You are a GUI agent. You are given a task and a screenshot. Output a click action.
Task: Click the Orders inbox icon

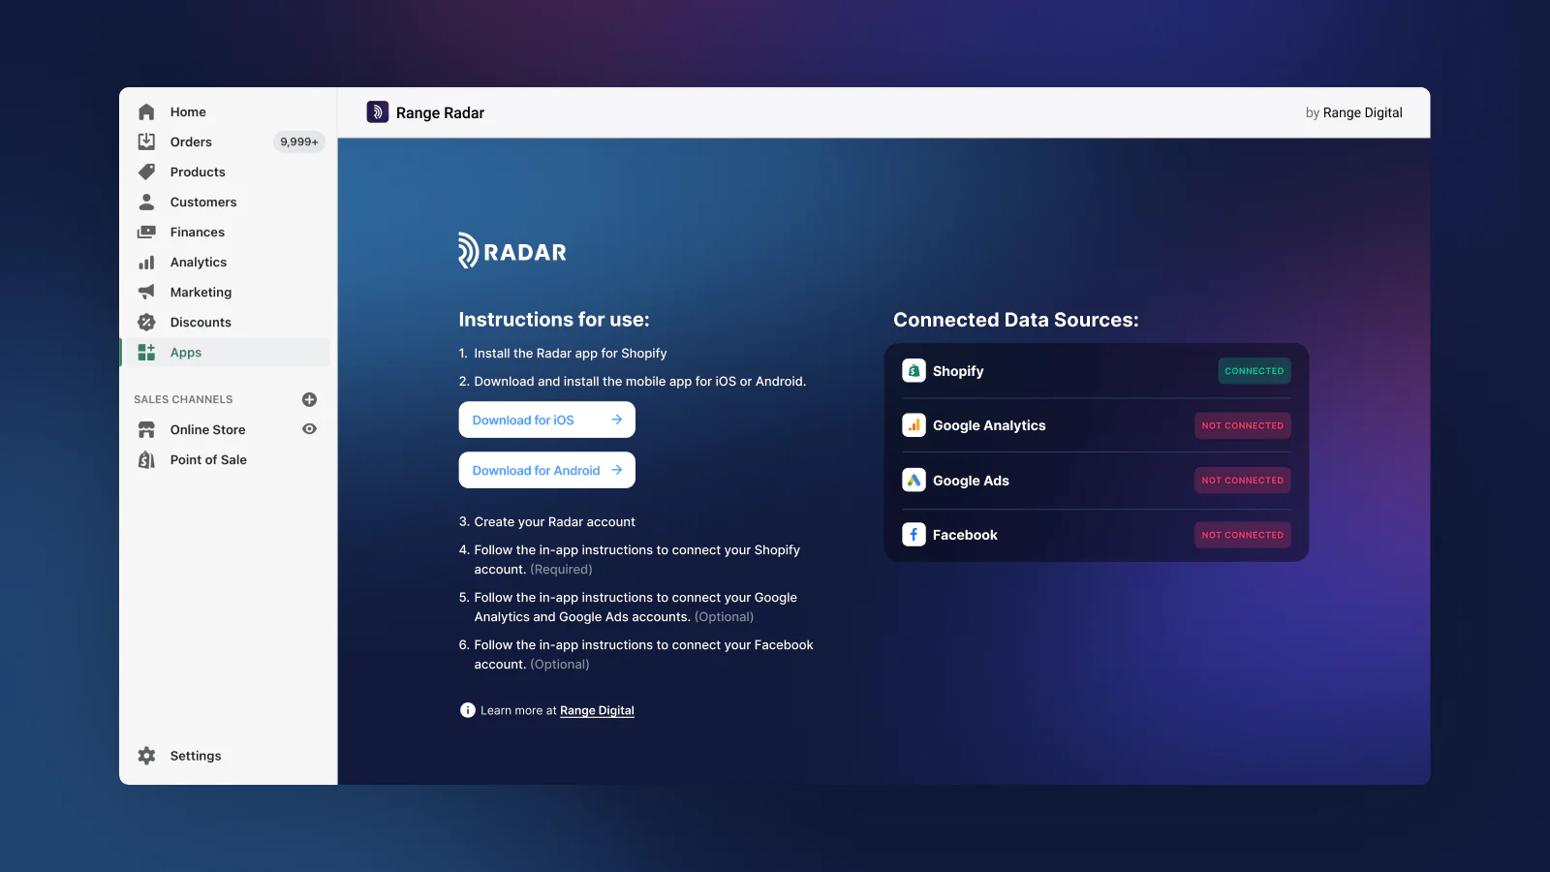pos(146,141)
